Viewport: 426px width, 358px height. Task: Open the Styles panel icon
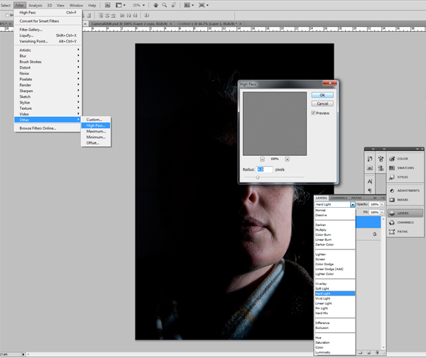tap(392, 177)
